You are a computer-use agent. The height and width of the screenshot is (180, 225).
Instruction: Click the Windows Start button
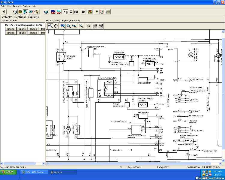[x=7, y=172]
